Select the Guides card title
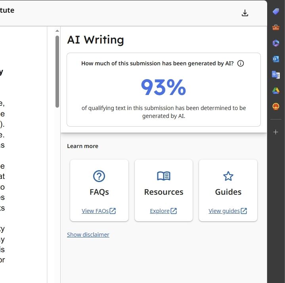This screenshot has width=285, height=283. click(228, 192)
